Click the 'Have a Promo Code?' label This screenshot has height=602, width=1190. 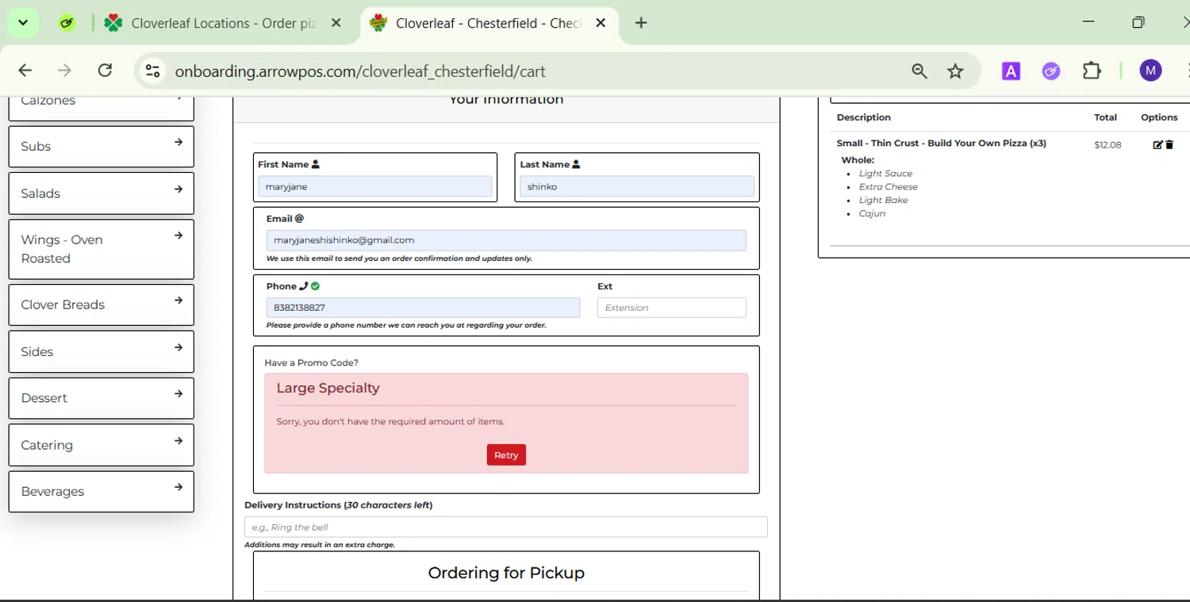pos(311,363)
